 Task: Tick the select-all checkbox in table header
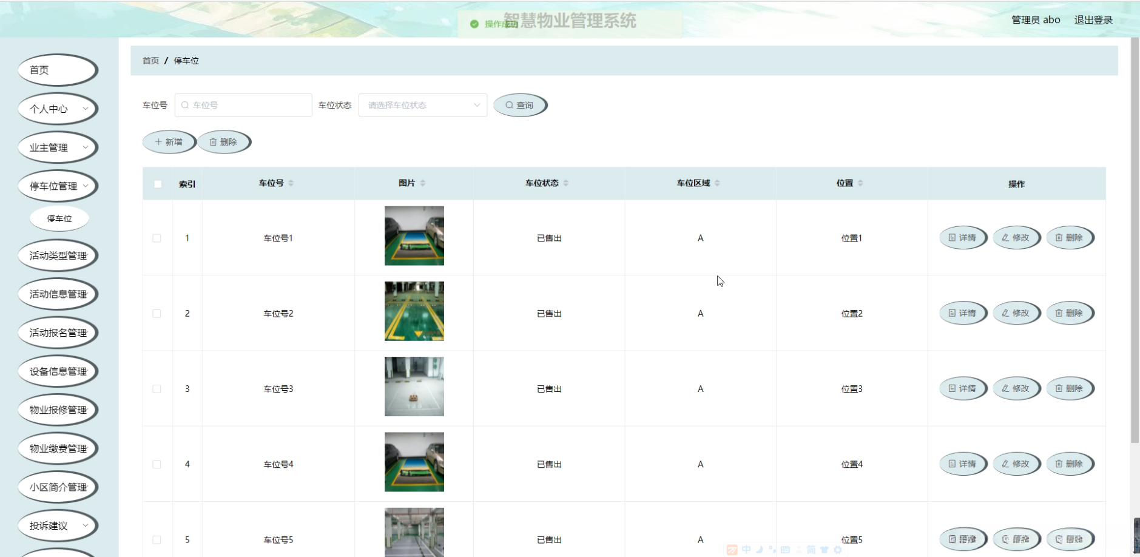(158, 184)
